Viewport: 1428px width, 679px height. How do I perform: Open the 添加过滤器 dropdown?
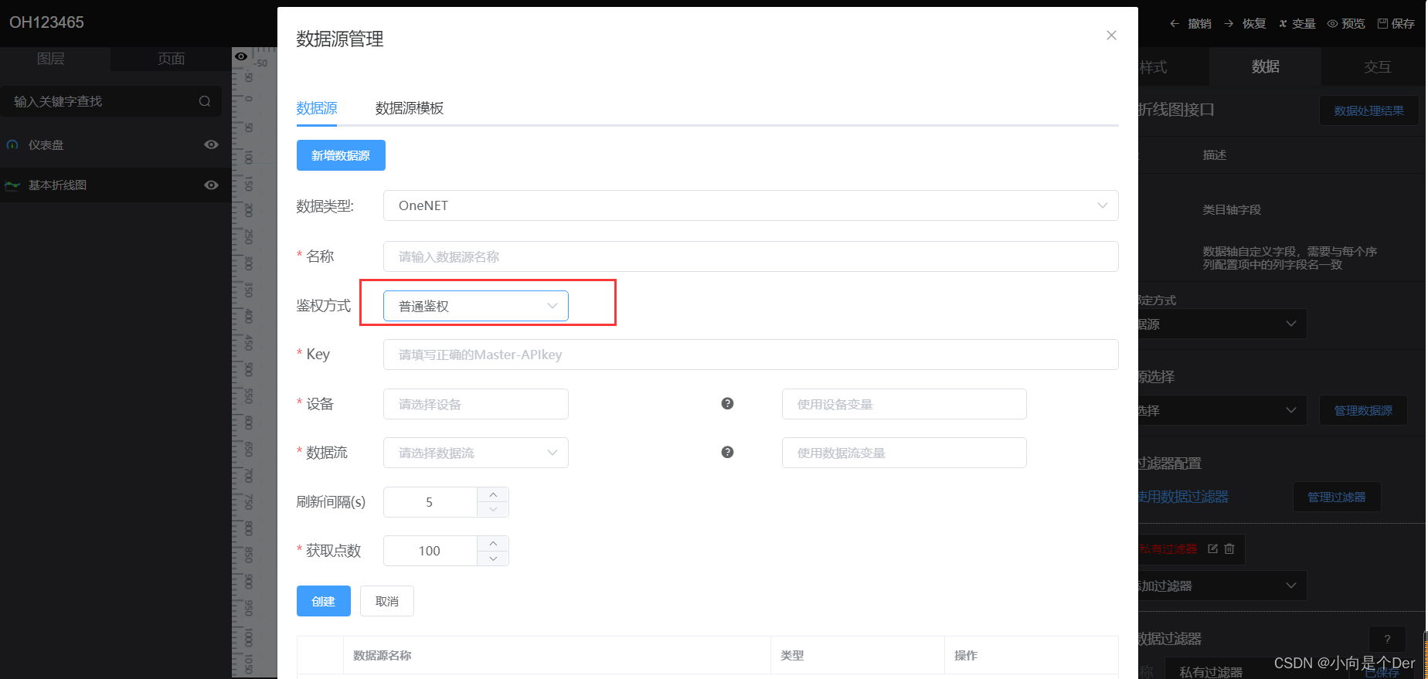tap(1222, 586)
